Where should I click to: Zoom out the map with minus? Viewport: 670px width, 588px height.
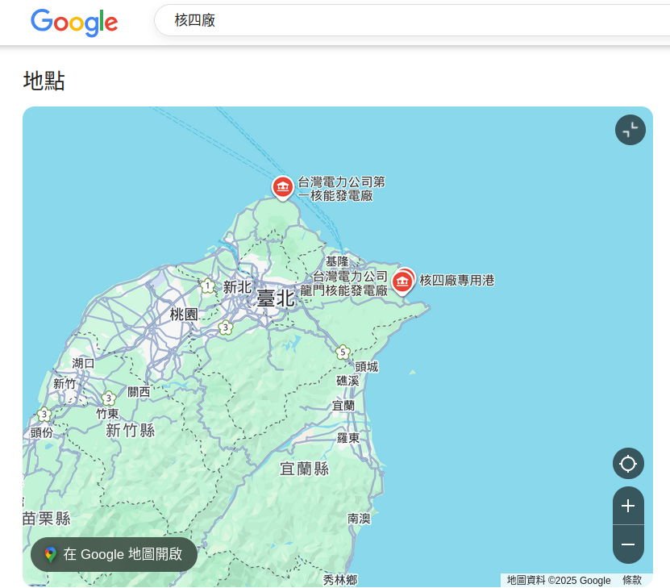[x=628, y=544]
